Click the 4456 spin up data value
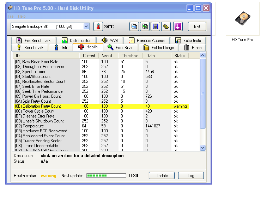Image resolution: width=267 pixels, height=199 pixels. tap(150, 72)
